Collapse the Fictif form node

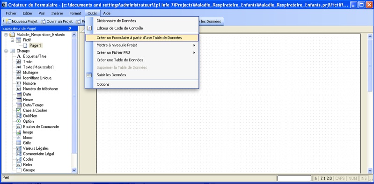coord(12,40)
